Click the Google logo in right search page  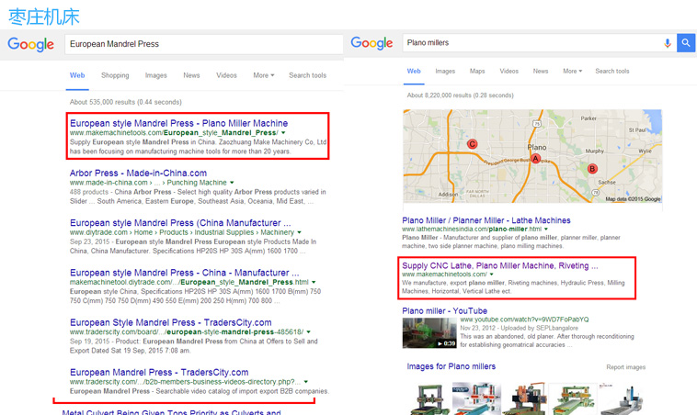pyautogui.click(x=371, y=43)
